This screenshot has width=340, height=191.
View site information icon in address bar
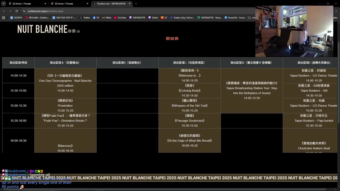click(x=24, y=11)
